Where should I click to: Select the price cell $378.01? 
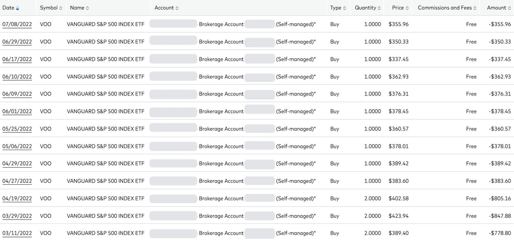399,146
